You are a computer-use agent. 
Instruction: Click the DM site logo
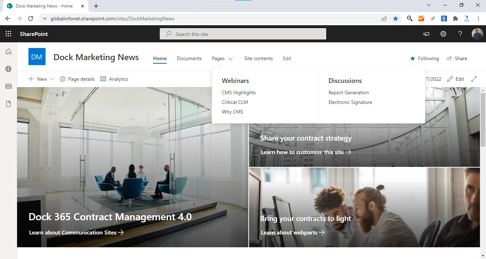click(x=37, y=57)
